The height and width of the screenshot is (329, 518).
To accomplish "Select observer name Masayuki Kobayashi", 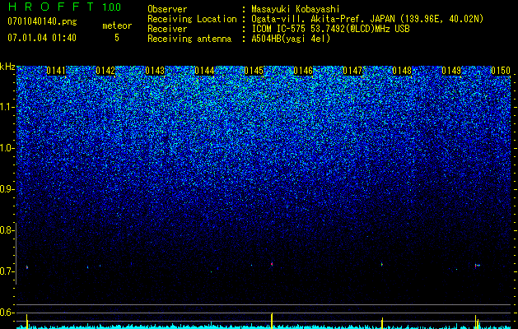I will 296,9.
